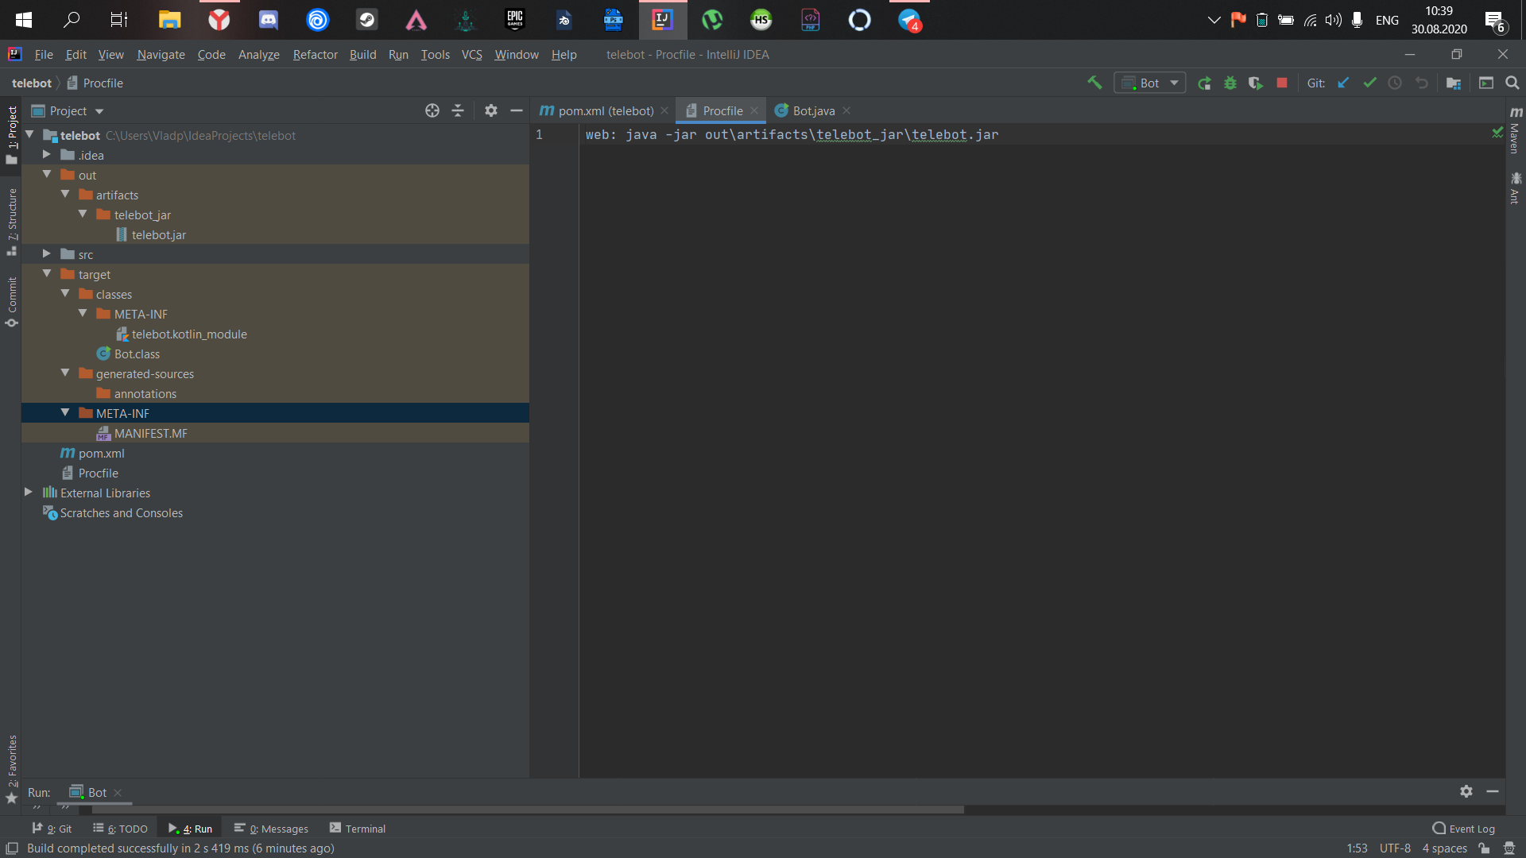Open Search Everywhere magnifier

tap(1512, 83)
